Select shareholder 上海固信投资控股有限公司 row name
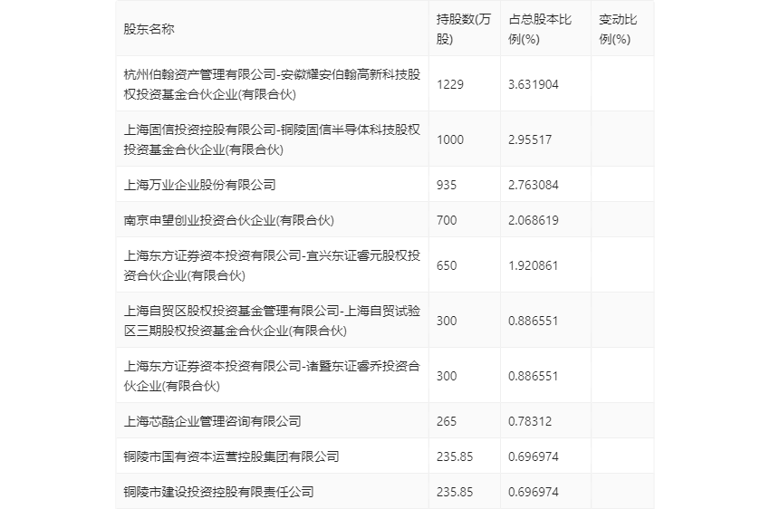The height and width of the screenshot is (509, 770). pos(272,139)
